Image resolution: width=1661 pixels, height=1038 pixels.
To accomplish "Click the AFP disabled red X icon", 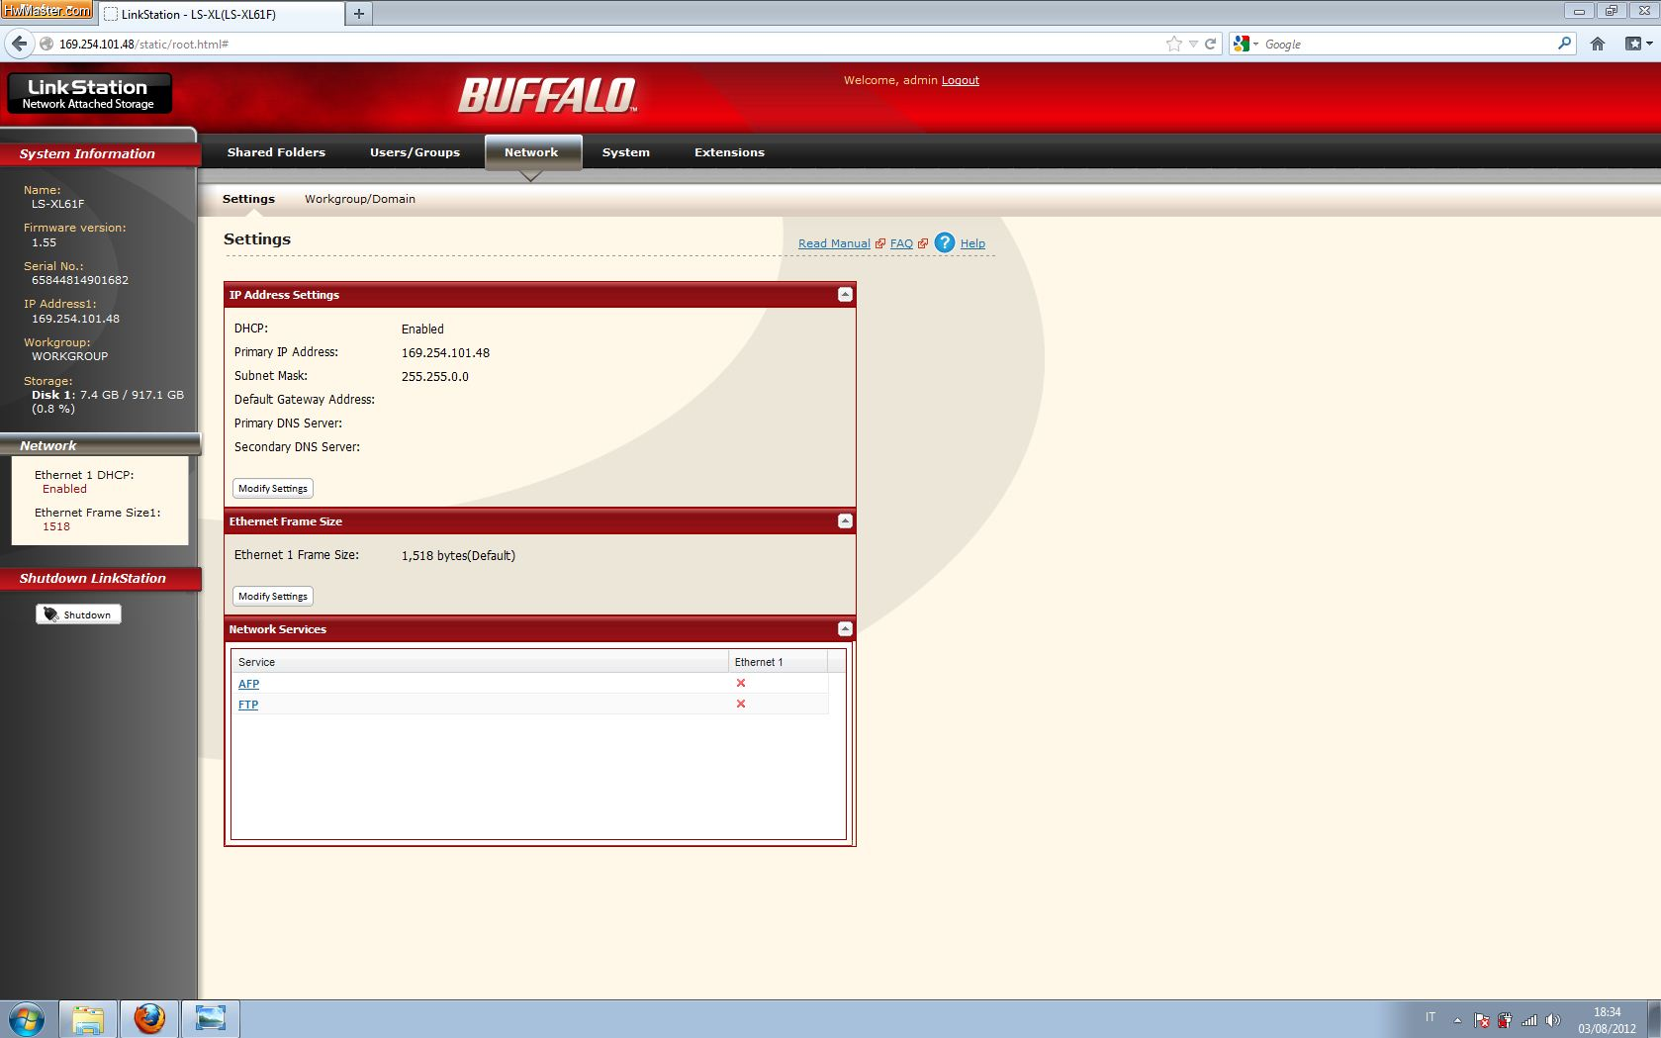I will pyautogui.click(x=741, y=683).
